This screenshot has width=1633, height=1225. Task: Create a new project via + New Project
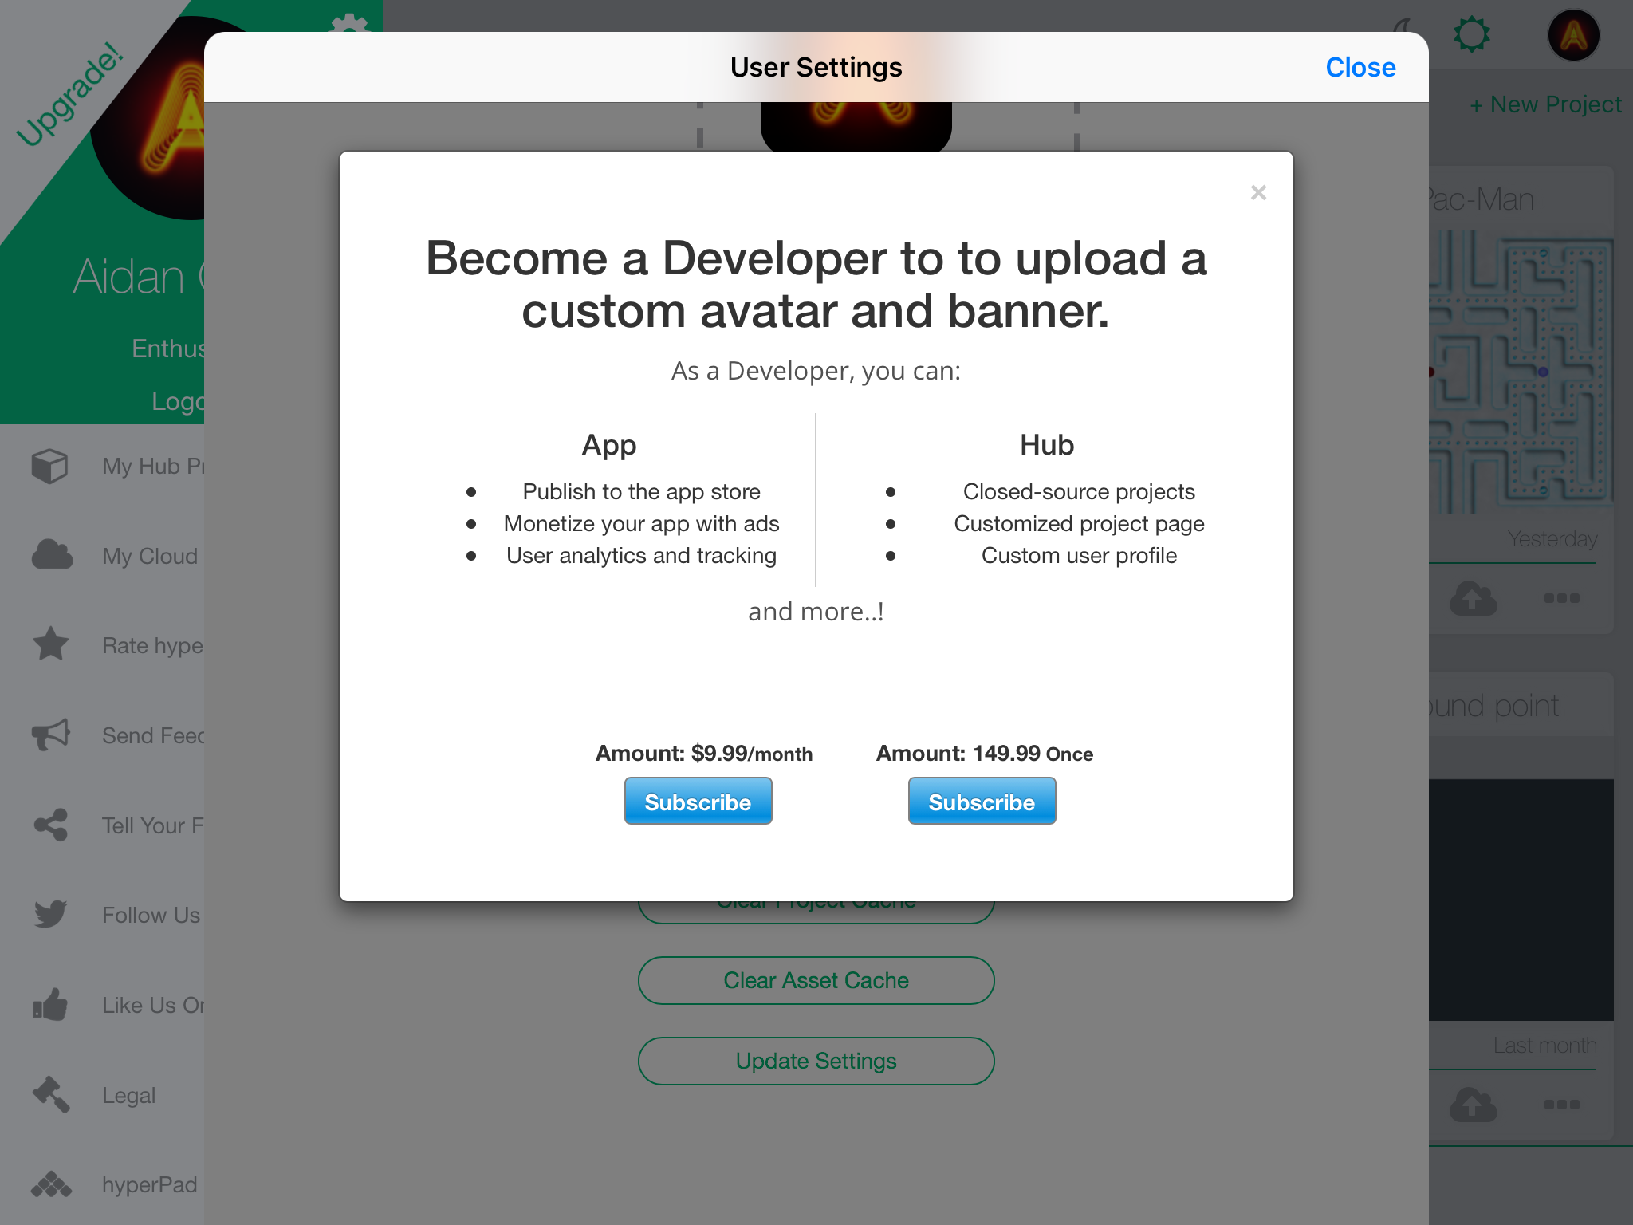(1544, 104)
